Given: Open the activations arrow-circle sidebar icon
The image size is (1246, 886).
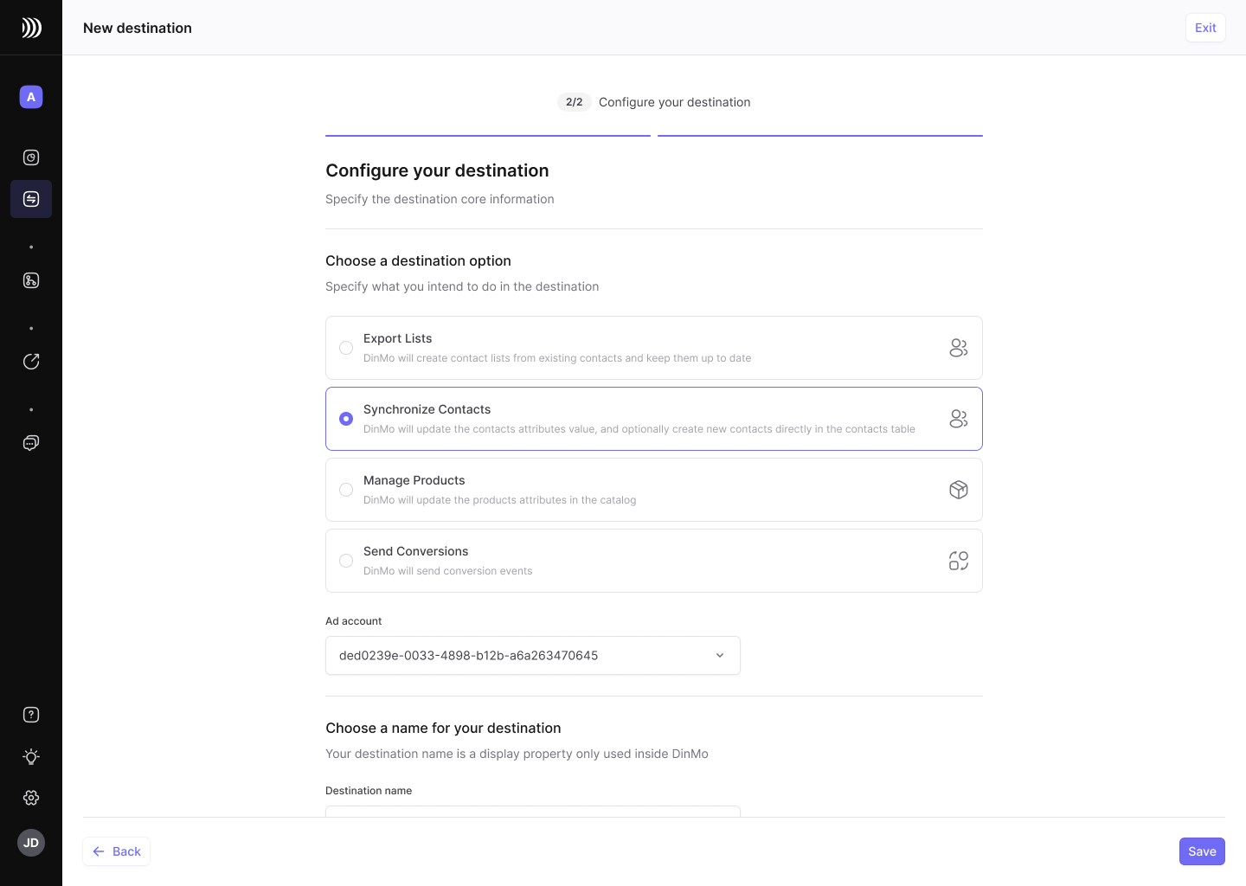Looking at the screenshot, I should (x=31, y=362).
